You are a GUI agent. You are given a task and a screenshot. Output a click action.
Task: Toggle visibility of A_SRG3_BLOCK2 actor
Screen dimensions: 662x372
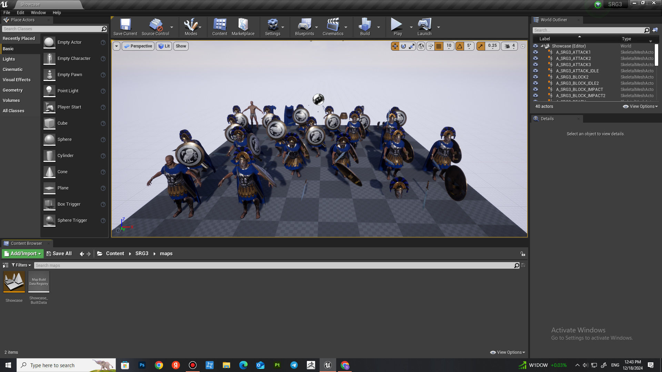click(x=535, y=77)
